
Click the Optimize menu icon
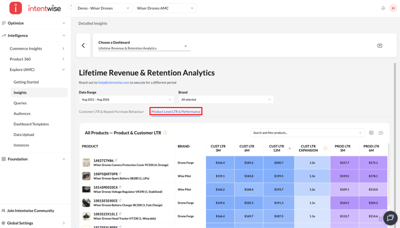pos(4,23)
